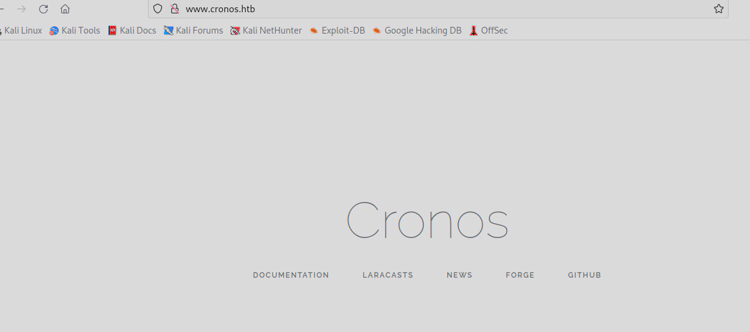Follow the DOCUMENTATION link
The height and width of the screenshot is (332, 750).
coord(291,275)
